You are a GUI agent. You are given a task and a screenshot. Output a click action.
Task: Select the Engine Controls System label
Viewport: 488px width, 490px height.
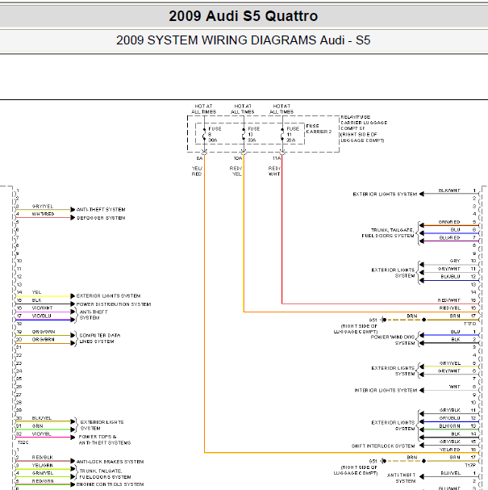coord(111,484)
